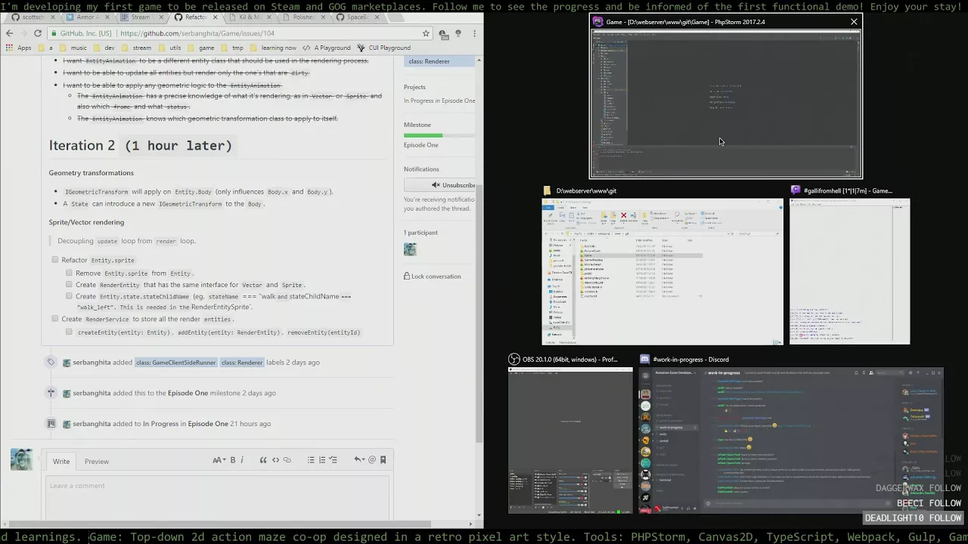This screenshot has height=544, width=968.
Task: Check Create RenderService task
Action: [x=54, y=319]
